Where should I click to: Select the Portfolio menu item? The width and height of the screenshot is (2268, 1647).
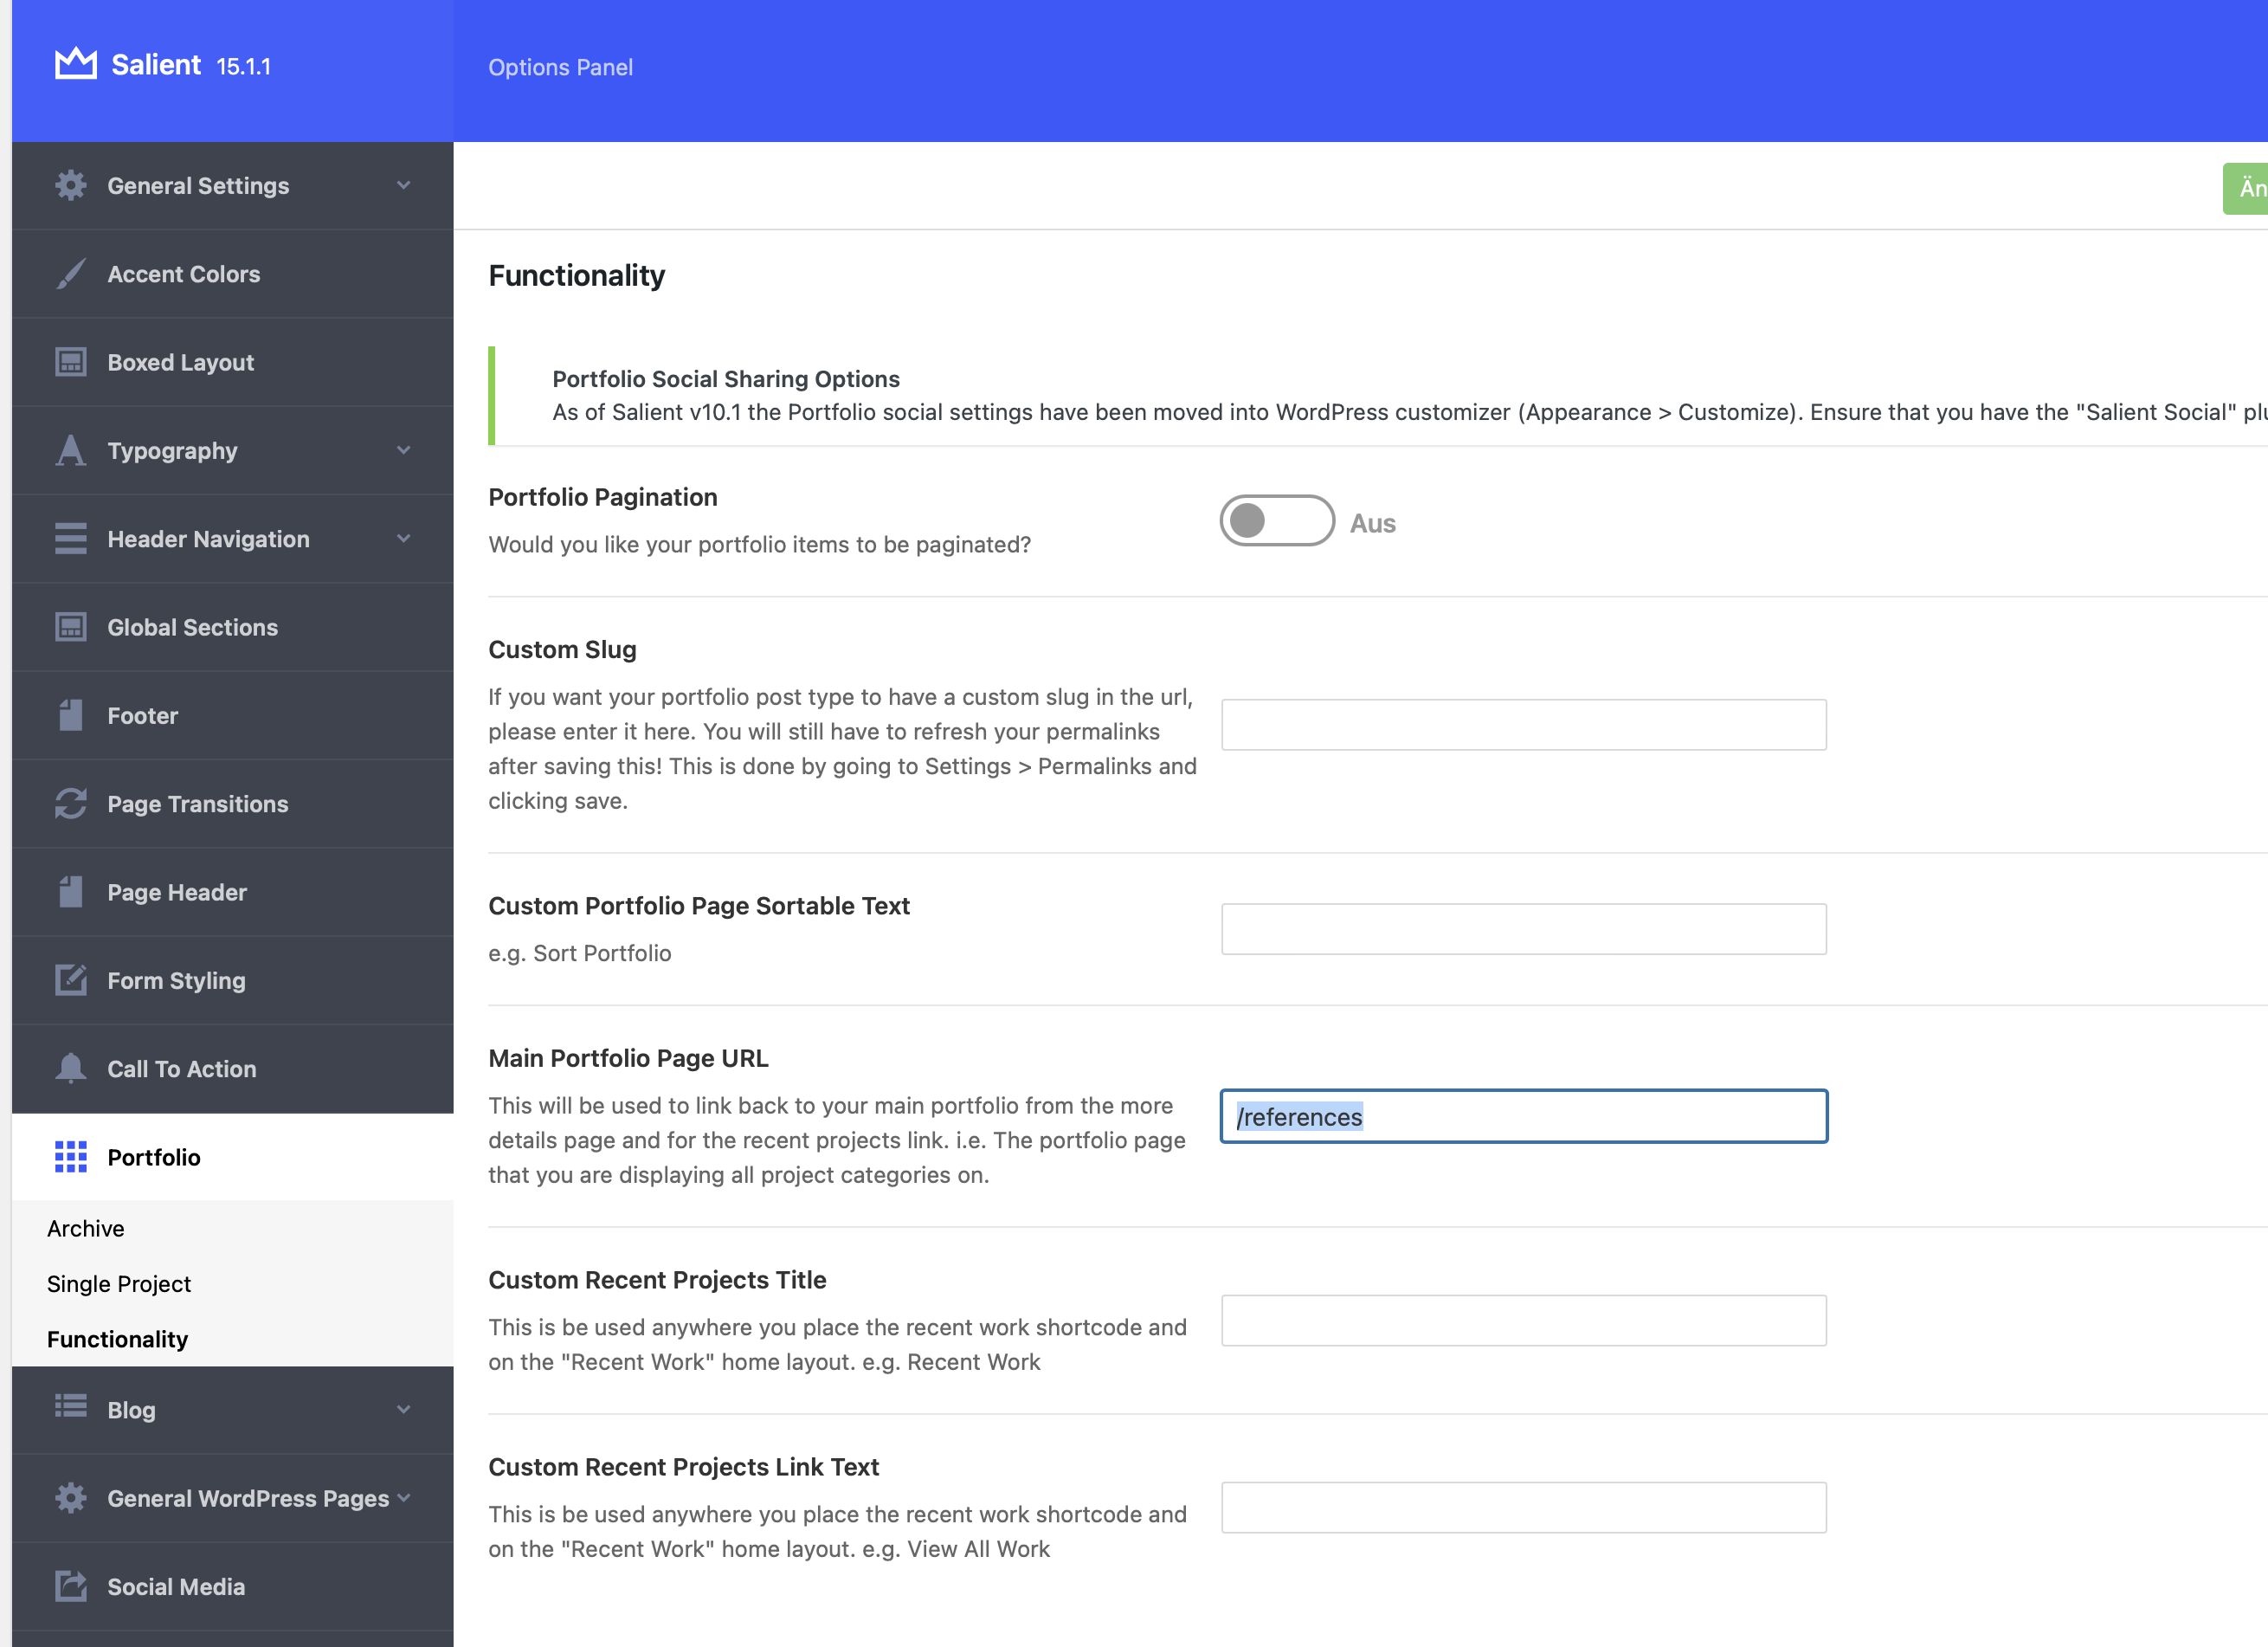232,1157
